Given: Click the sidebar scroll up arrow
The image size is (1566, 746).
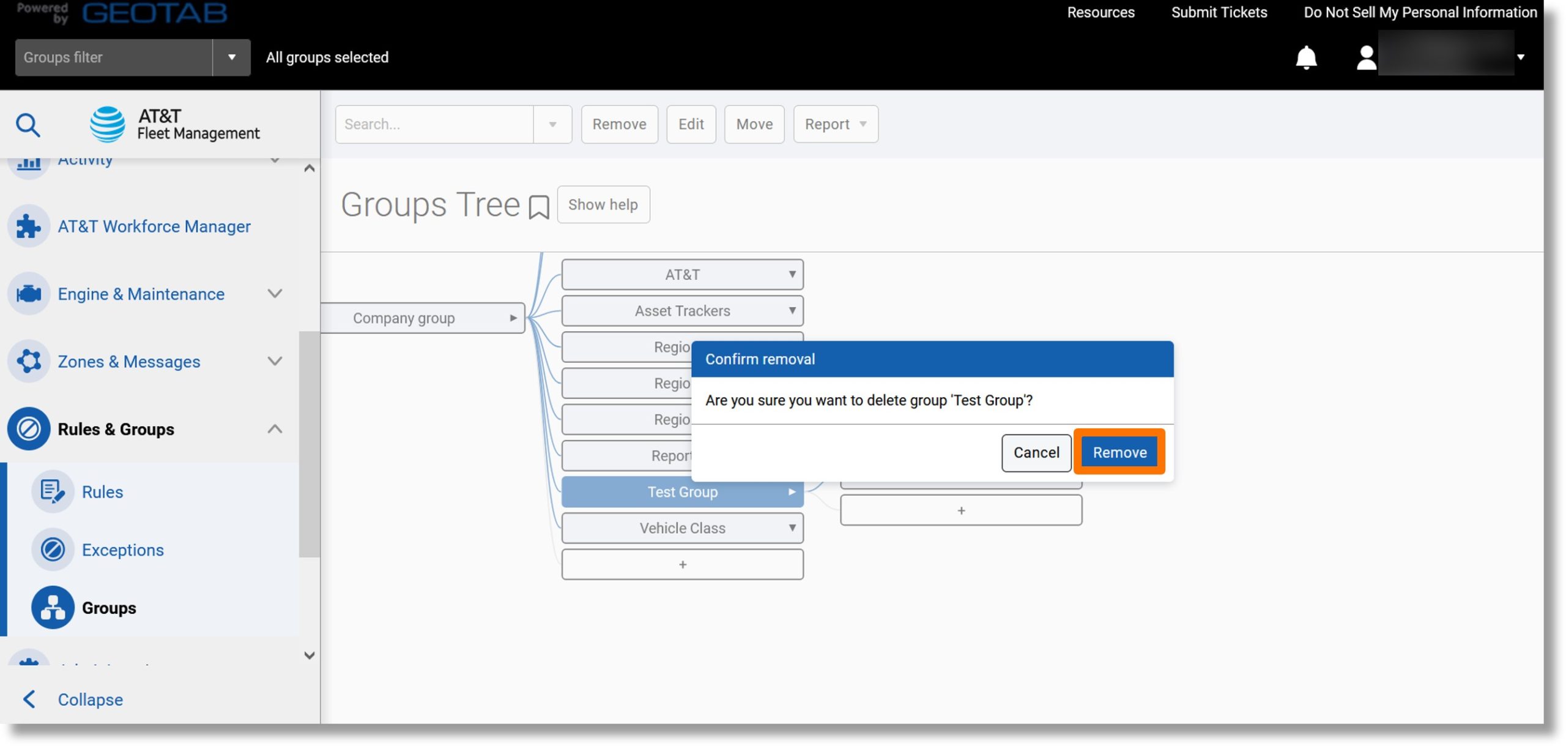Looking at the screenshot, I should click(x=309, y=168).
